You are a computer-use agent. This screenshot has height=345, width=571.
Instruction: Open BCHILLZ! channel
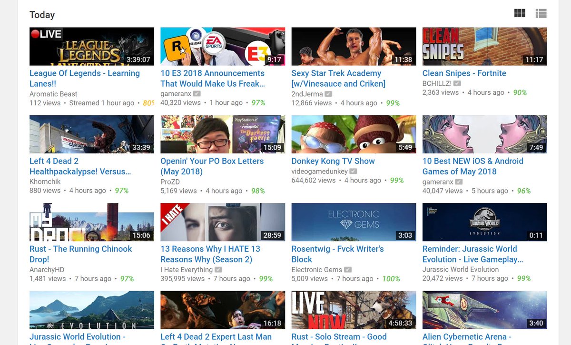pos(437,83)
